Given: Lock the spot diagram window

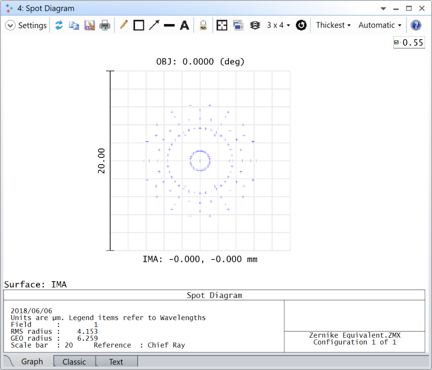Looking at the screenshot, I should tap(203, 25).
